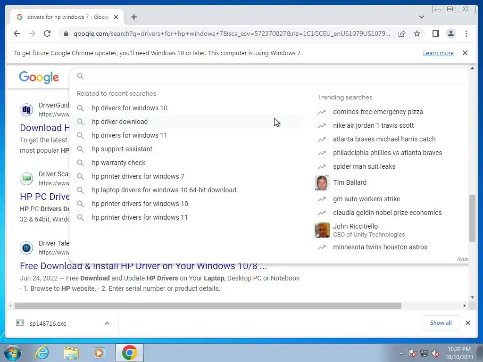Open the share this page icon

(402, 33)
